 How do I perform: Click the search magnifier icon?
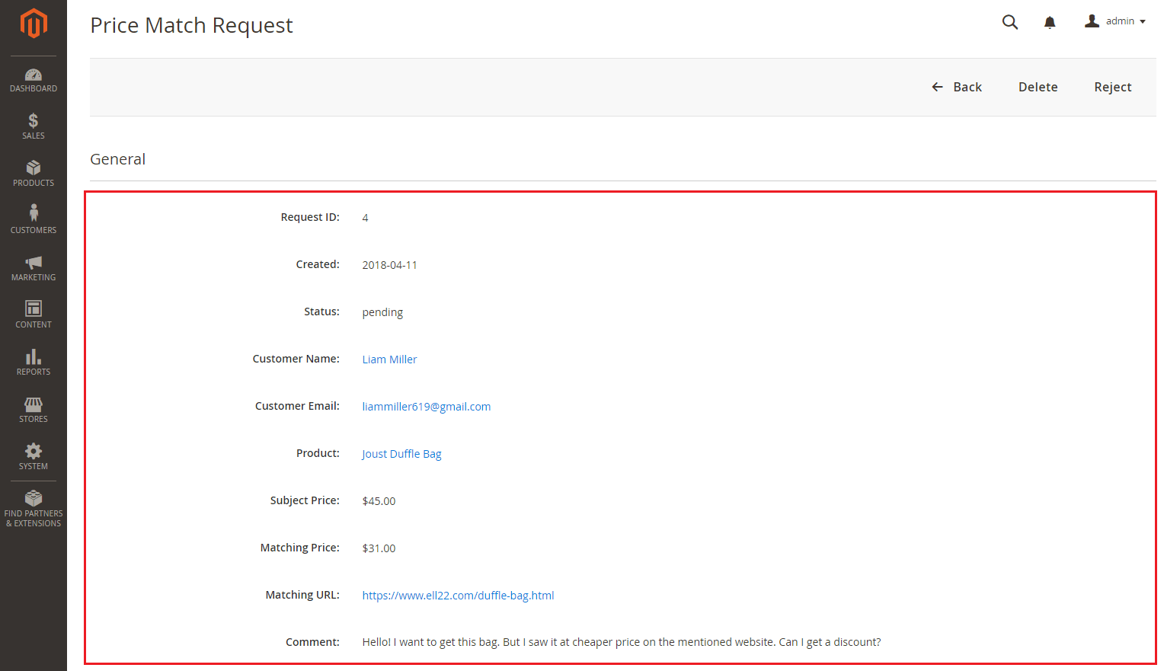[x=1010, y=22]
